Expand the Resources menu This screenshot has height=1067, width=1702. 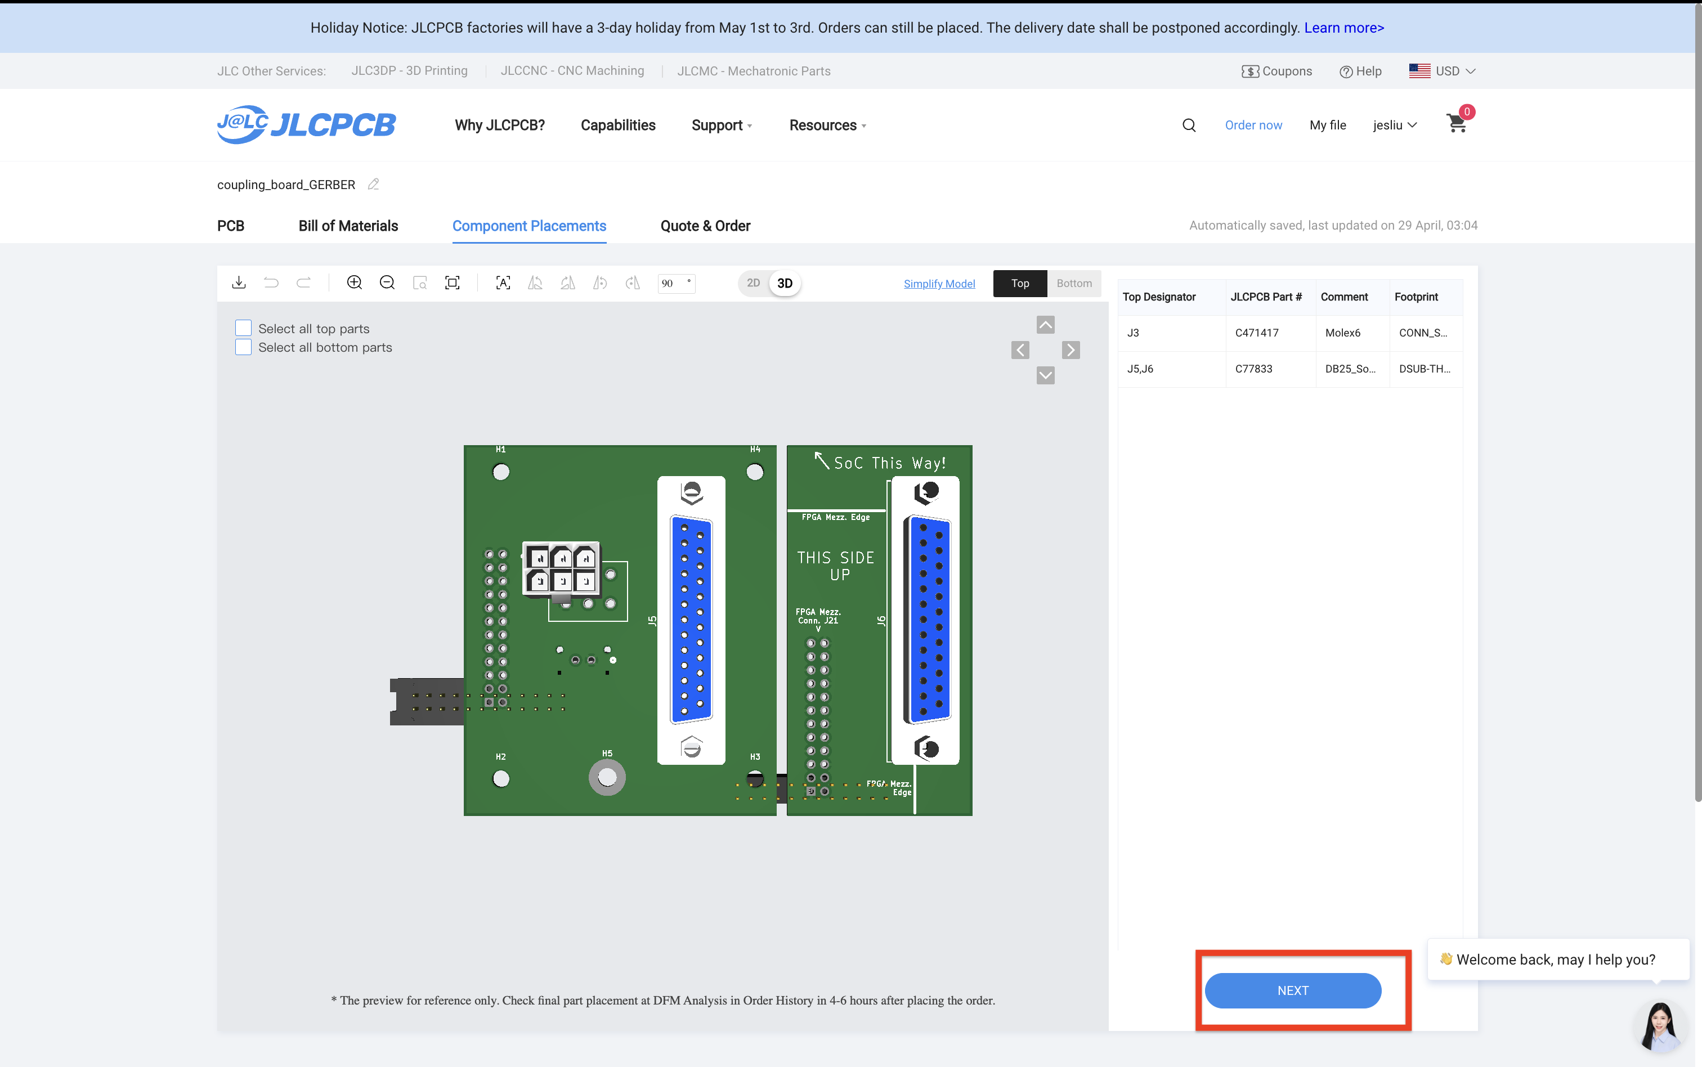point(828,125)
